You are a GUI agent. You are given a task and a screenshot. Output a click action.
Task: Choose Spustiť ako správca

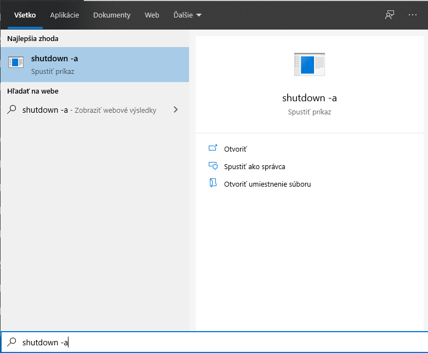click(x=254, y=166)
